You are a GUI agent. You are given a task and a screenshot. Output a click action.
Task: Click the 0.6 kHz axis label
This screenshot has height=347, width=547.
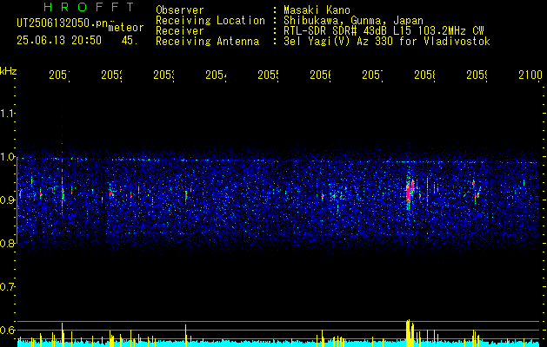tap(8, 330)
